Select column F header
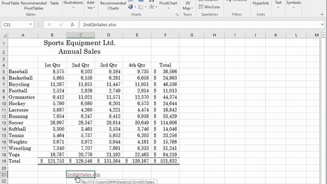The image size is (327, 184). coord(165,35)
